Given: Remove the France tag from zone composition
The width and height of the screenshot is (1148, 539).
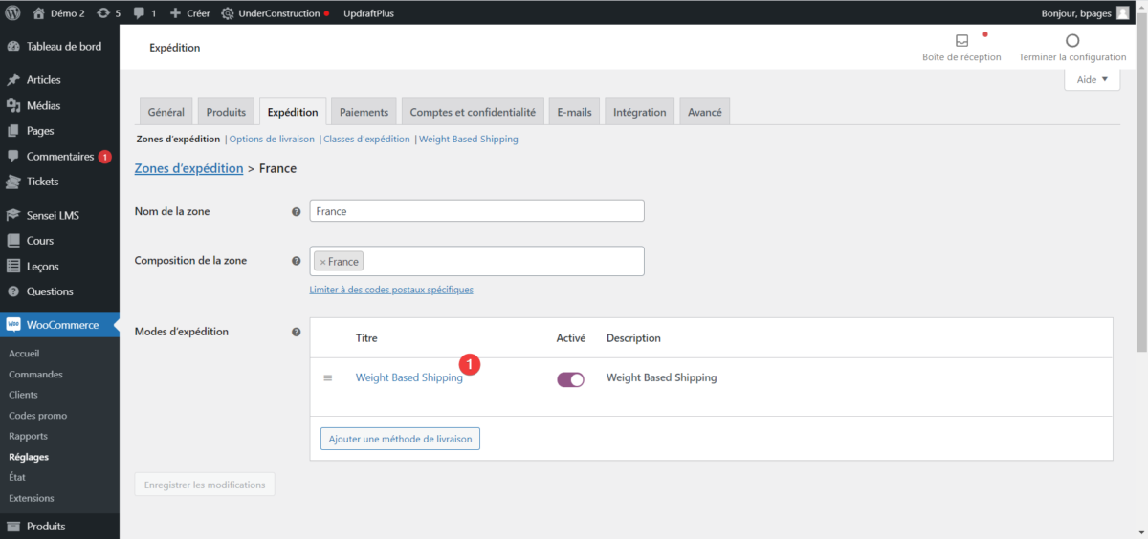Looking at the screenshot, I should (322, 262).
